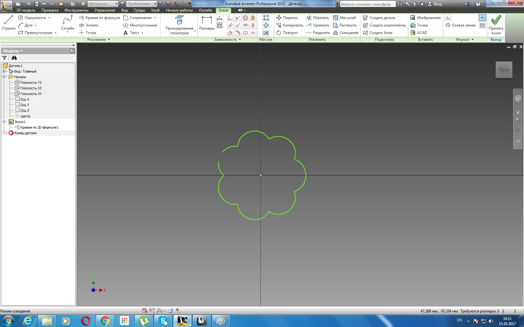The image size is (524, 327).
Task: Toggle the status bar slice graphics icon
Action: (171, 310)
